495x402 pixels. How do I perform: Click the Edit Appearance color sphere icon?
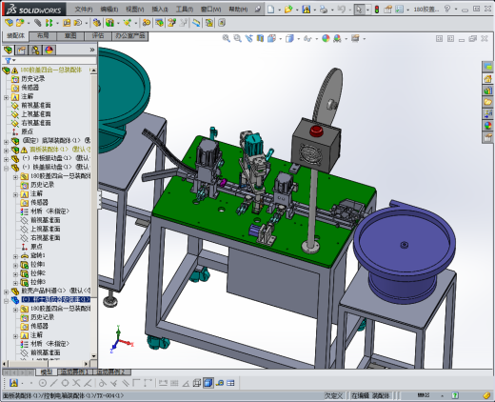point(326,39)
